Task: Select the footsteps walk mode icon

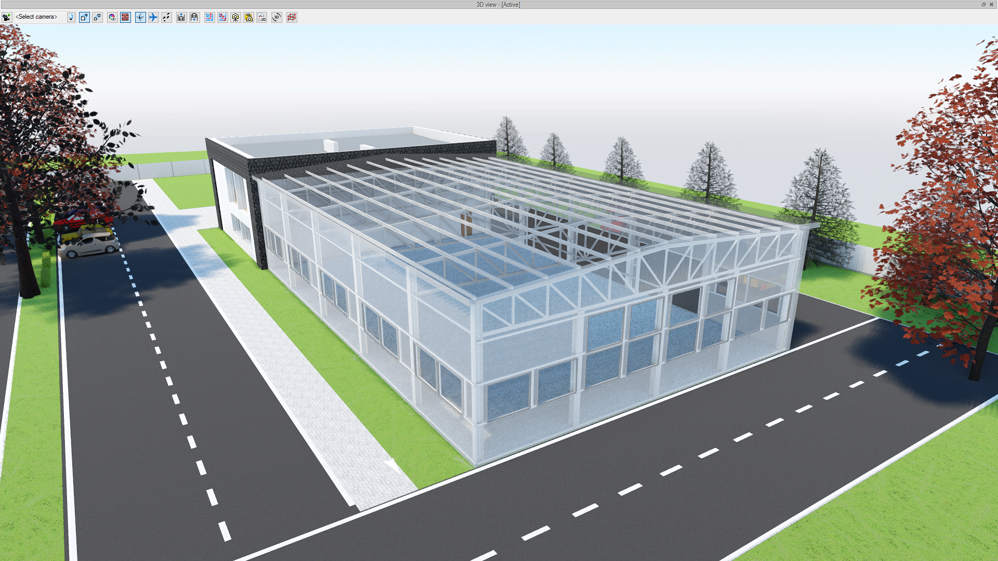Action: (166, 17)
